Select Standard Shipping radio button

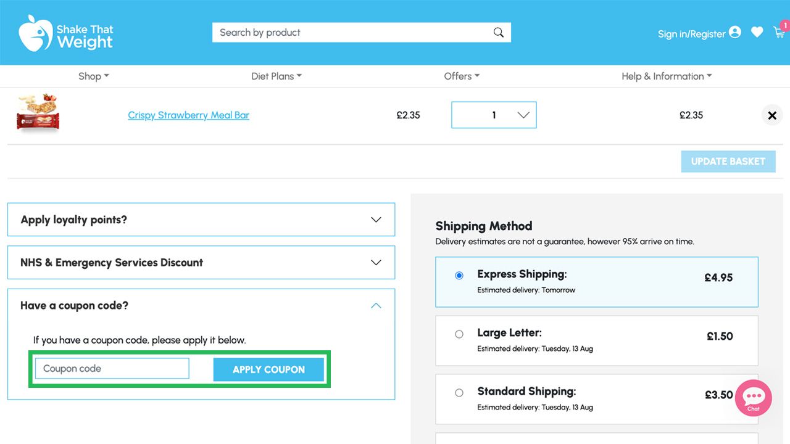click(459, 393)
